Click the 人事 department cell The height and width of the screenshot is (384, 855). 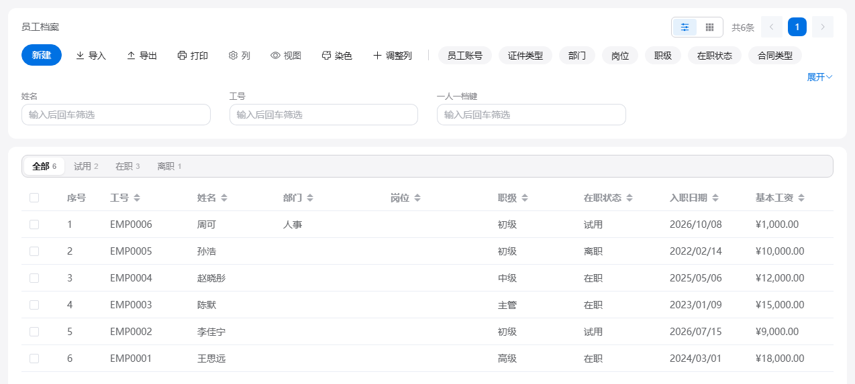pyautogui.click(x=293, y=225)
